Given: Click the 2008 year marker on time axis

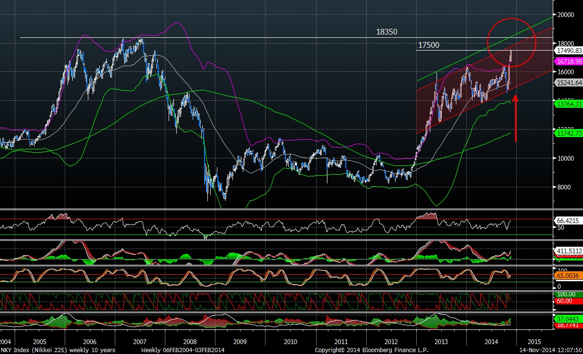Looking at the screenshot, I should (189, 341).
